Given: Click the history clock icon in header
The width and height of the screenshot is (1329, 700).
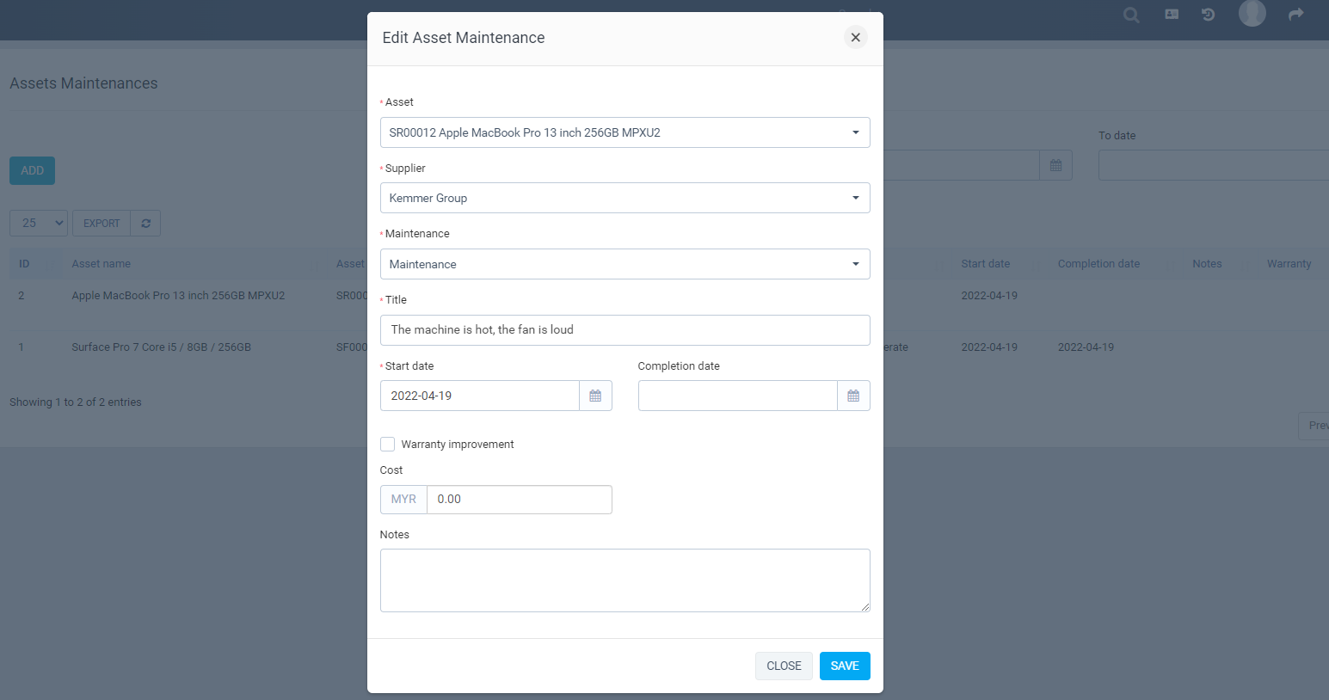Looking at the screenshot, I should [1209, 15].
